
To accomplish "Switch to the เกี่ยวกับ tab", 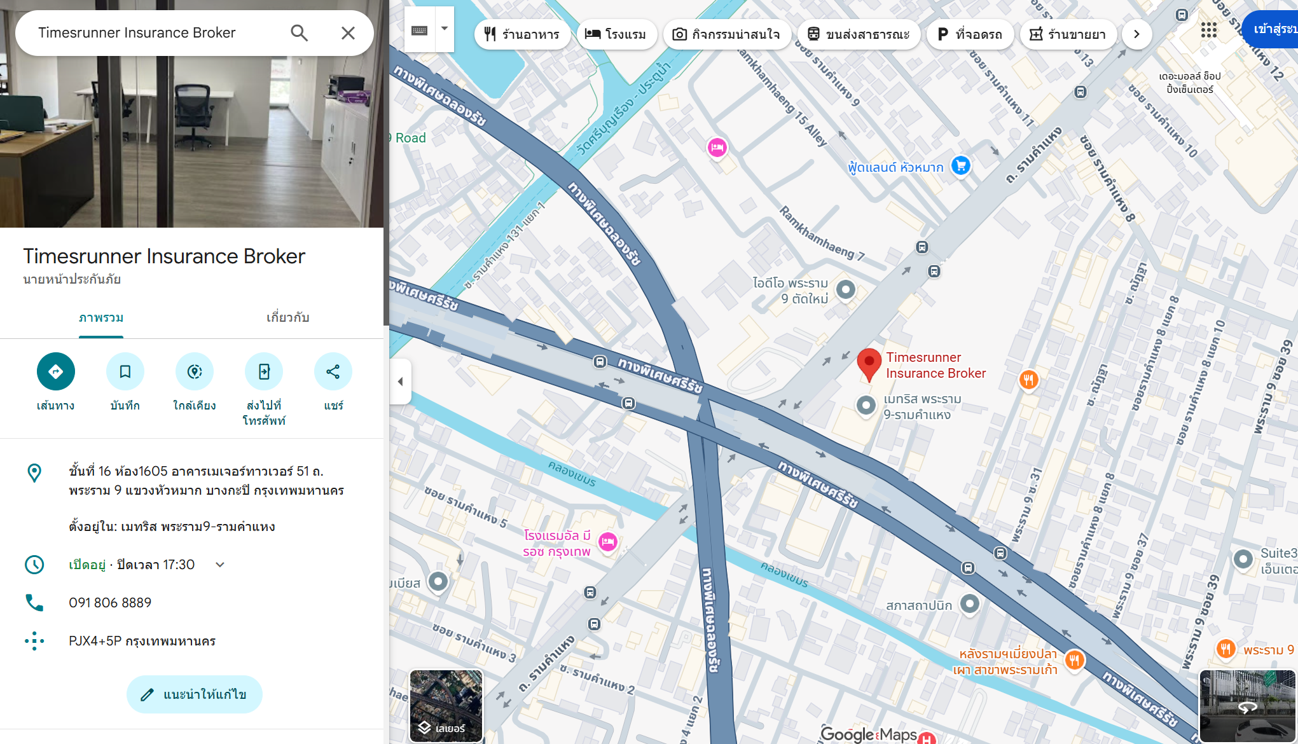I will click(287, 317).
